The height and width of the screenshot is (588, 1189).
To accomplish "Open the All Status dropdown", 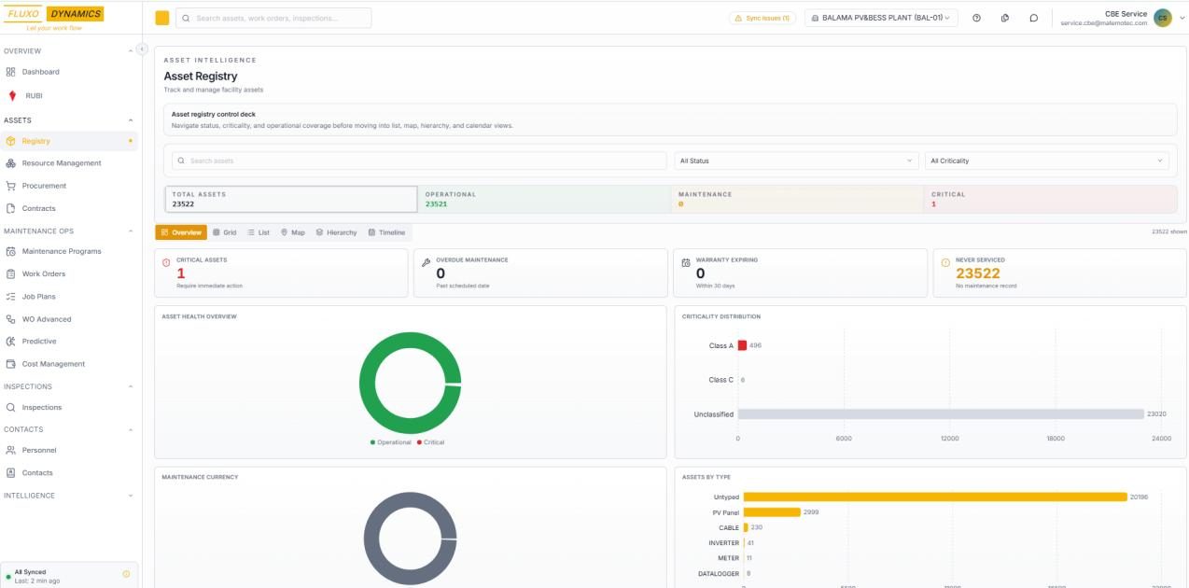I will tap(797, 161).
